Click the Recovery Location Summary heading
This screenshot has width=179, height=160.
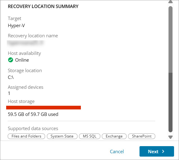pyautogui.click(x=43, y=6)
